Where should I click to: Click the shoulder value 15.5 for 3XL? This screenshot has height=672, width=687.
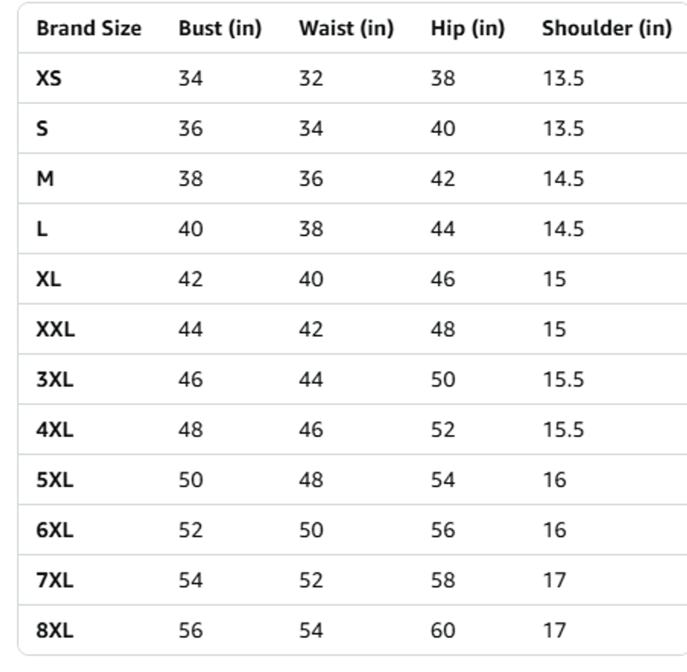[563, 379]
